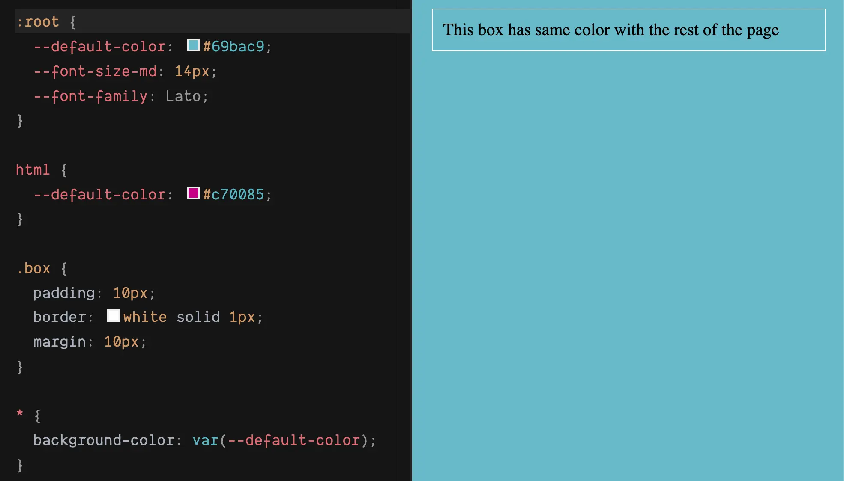
Task: Click the html selector text
Action: (33, 170)
